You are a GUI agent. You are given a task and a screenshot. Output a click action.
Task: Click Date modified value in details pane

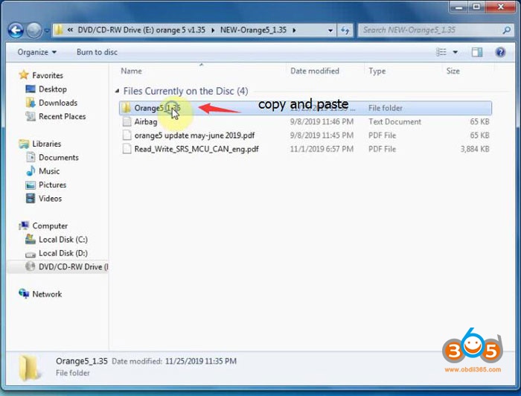tap(201, 361)
